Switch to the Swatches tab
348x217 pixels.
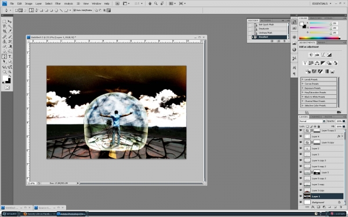[x=316, y=18]
